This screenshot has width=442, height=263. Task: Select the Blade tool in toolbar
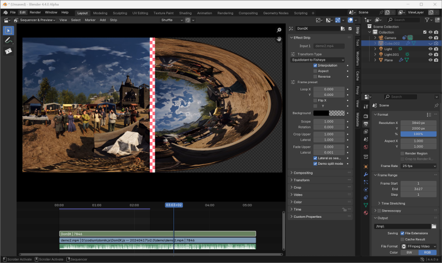8,51
